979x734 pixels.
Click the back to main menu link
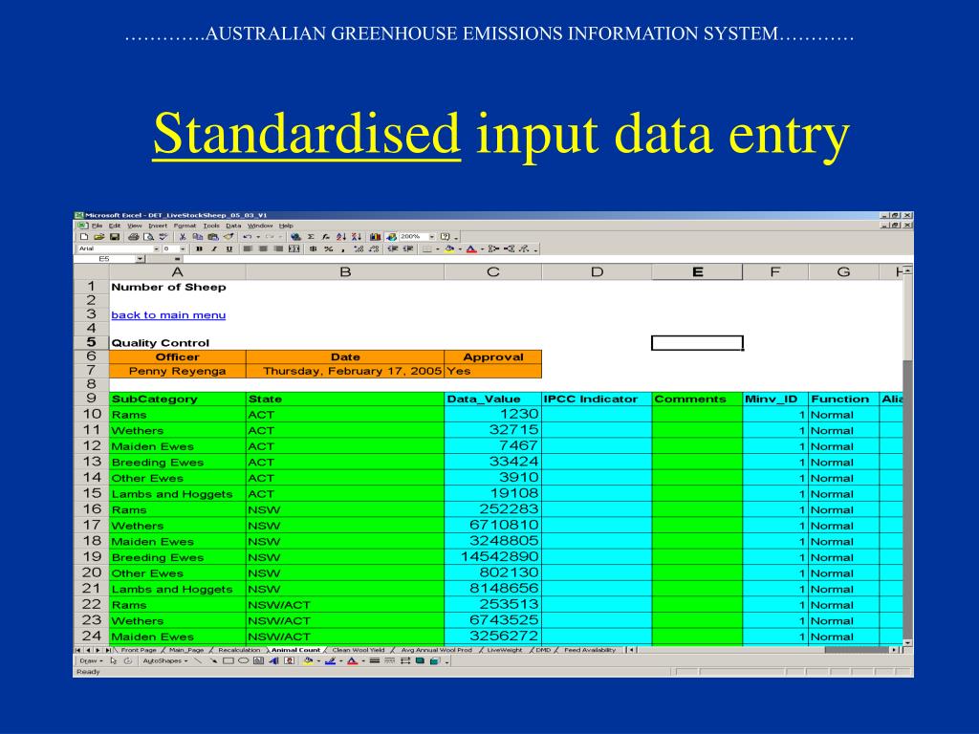(x=168, y=315)
